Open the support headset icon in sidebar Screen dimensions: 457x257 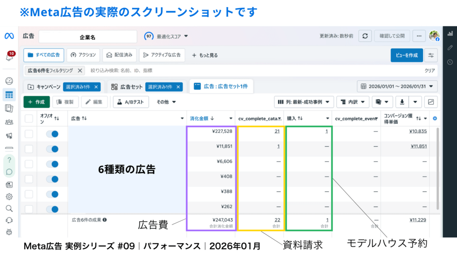(9, 220)
